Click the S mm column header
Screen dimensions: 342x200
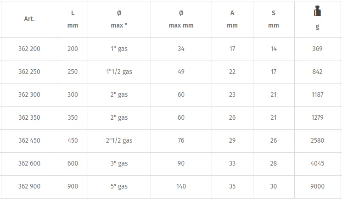click(274, 19)
